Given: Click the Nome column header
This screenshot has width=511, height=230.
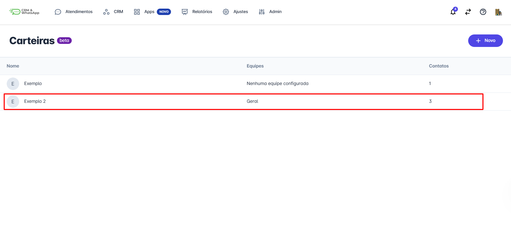Looking at the screenshot, I should point(13,66).
